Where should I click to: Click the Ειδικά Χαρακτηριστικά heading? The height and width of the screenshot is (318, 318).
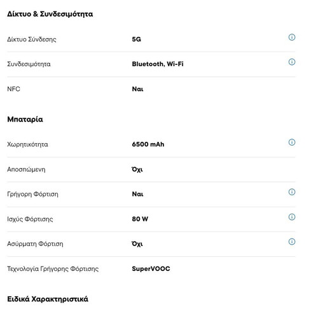pyautogui.click(x=48, y=299)
